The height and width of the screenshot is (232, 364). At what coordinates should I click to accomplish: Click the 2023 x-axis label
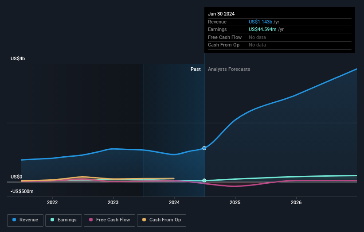113,202
